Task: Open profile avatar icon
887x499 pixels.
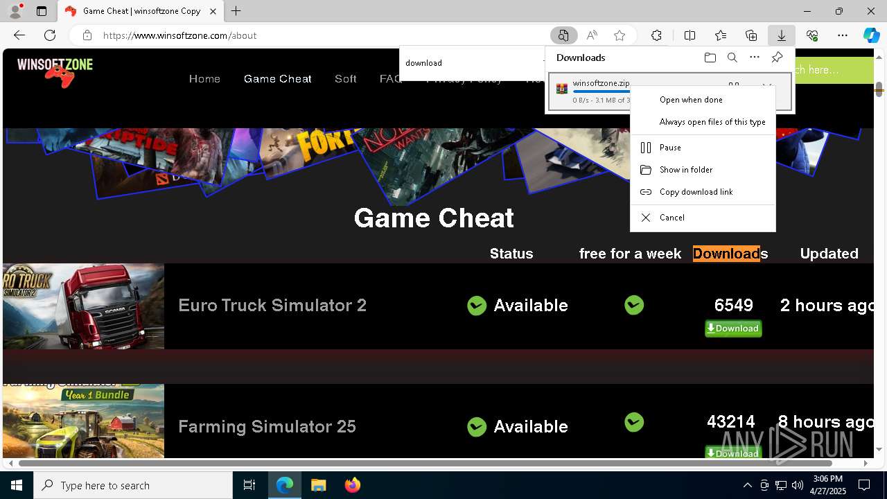Action: 15,11
